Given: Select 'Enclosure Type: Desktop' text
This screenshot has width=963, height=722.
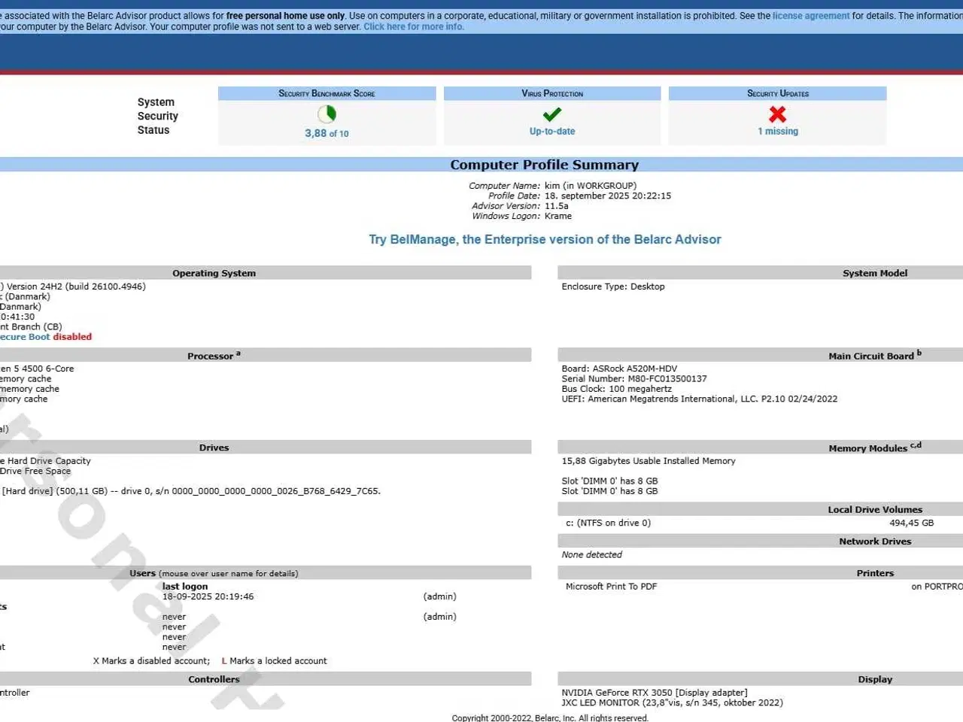Looking at the screenshot, I should [613, 287].
